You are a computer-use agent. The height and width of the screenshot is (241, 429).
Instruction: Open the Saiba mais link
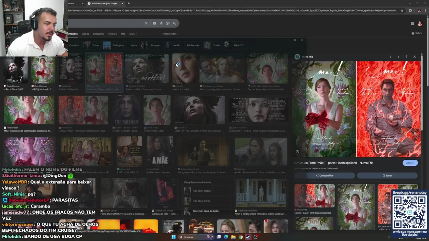point(332,168)
